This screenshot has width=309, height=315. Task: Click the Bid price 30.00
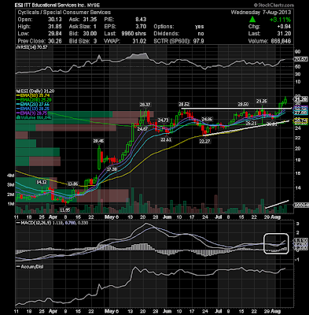tap(90, 34)
